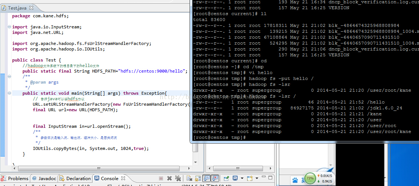Collapse the @param Javadoc comment fold marker

point(9,76)
